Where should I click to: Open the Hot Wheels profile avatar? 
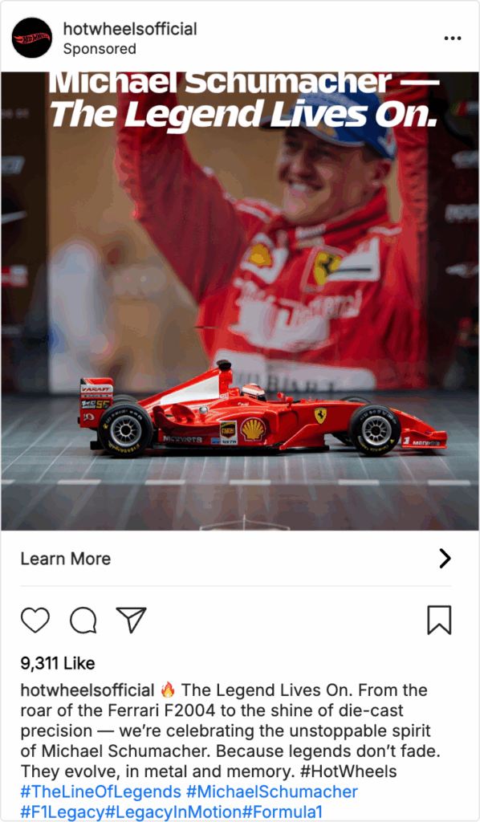32,38
